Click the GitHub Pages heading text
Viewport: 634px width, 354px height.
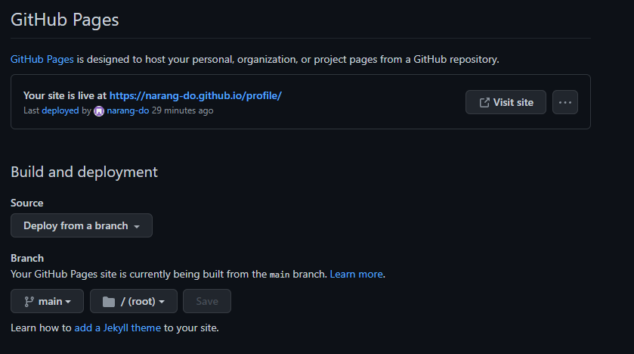[x=65, y=20]
